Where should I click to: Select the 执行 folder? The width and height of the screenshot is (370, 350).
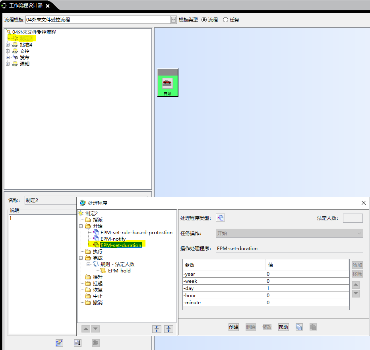tap(97, 251)
